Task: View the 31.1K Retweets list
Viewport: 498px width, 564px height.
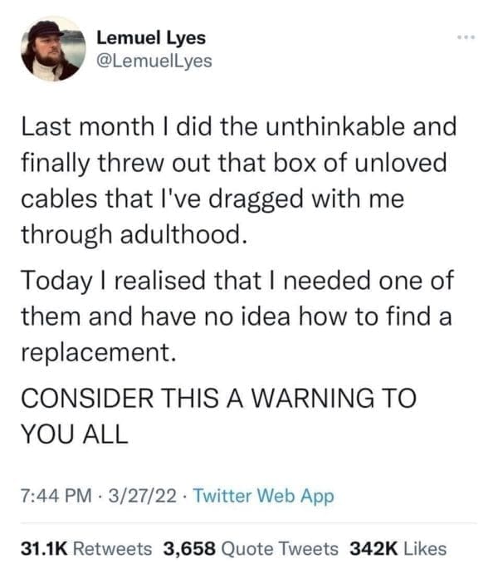Action: 86,548
